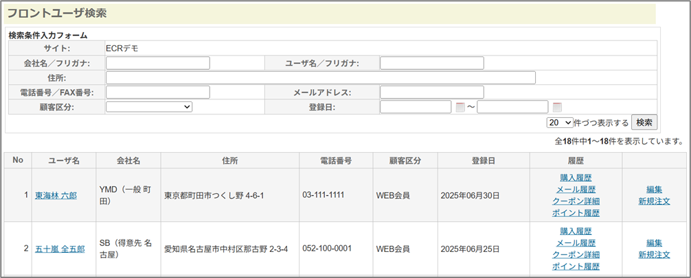The image size is (691, 278).
Task: Click 編集 for user 東海林 六郎
Action: click(654, 190)
